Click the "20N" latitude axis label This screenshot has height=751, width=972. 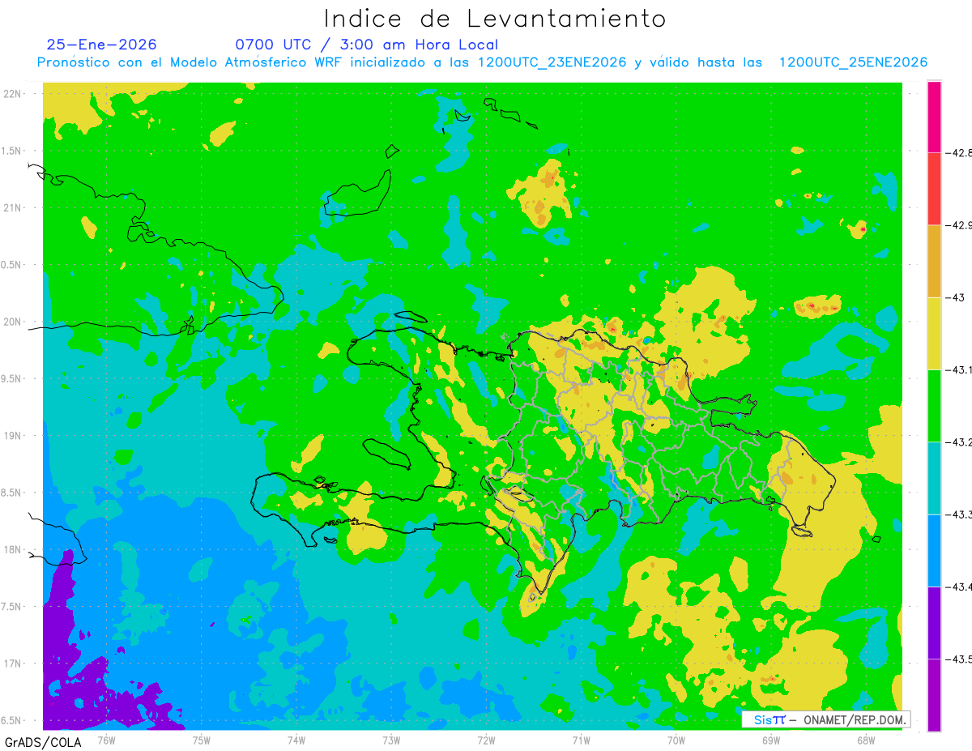pos(12,322)
